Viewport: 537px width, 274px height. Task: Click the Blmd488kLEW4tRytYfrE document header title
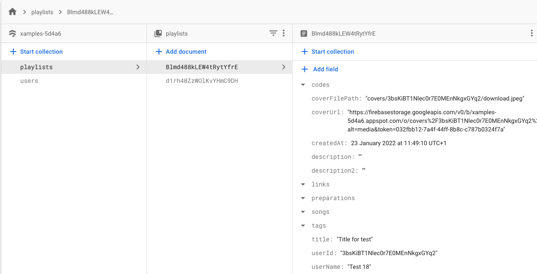(x=344, y=33)
